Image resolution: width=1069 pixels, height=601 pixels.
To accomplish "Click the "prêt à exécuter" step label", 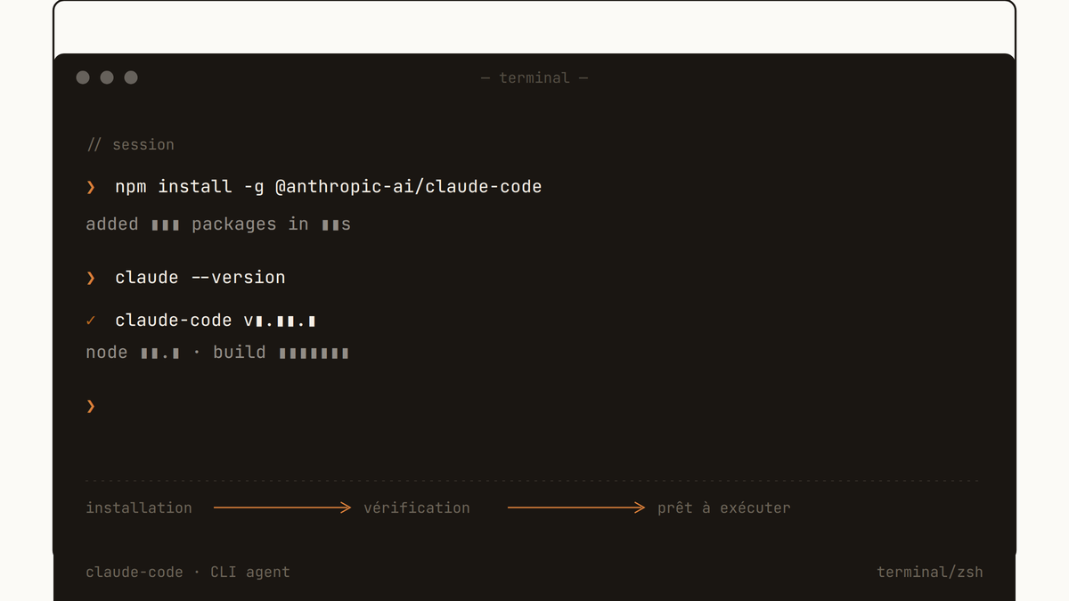I will point(724,508).
